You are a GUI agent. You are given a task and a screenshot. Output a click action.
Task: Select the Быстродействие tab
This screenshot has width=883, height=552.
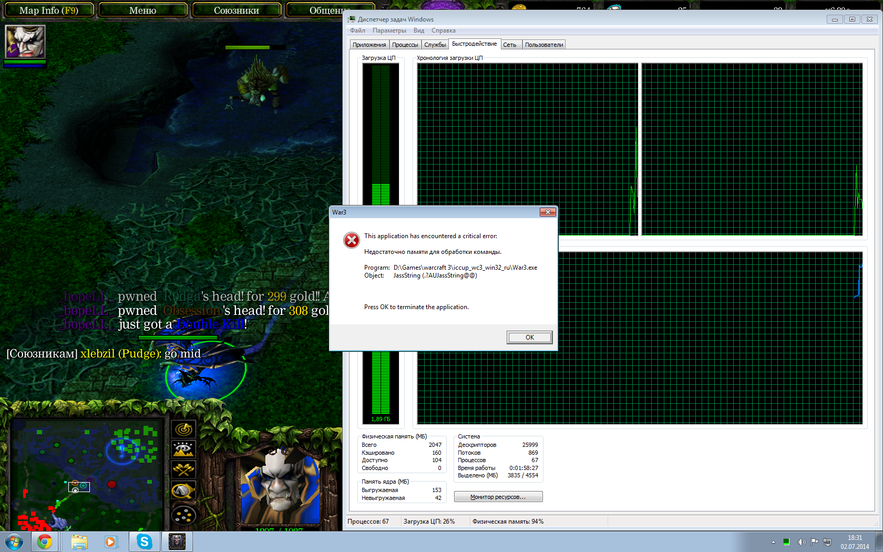474,44
